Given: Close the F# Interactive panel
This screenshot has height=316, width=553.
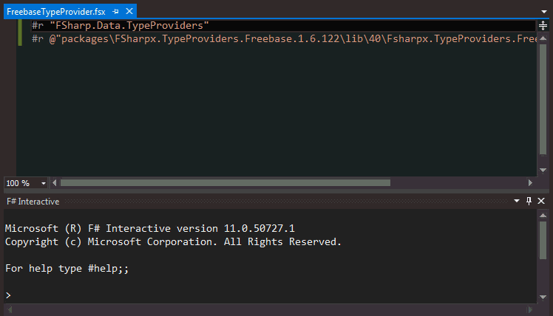Looking at the screenshot, I should [541, 201].
